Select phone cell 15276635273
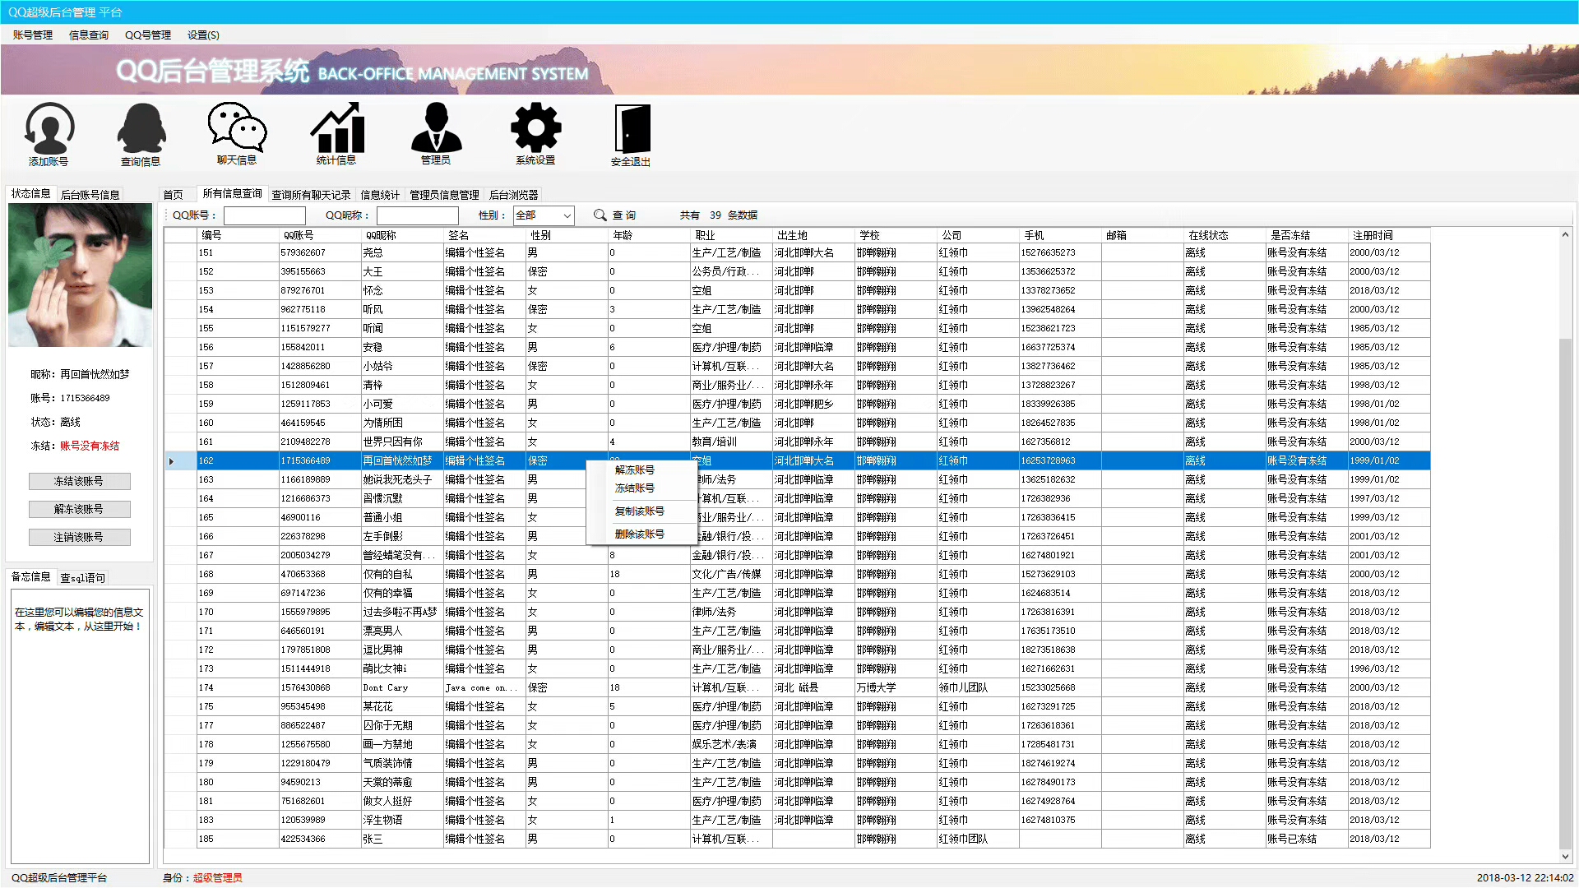Screen dimensions: 1579x888 [1061, 253]
